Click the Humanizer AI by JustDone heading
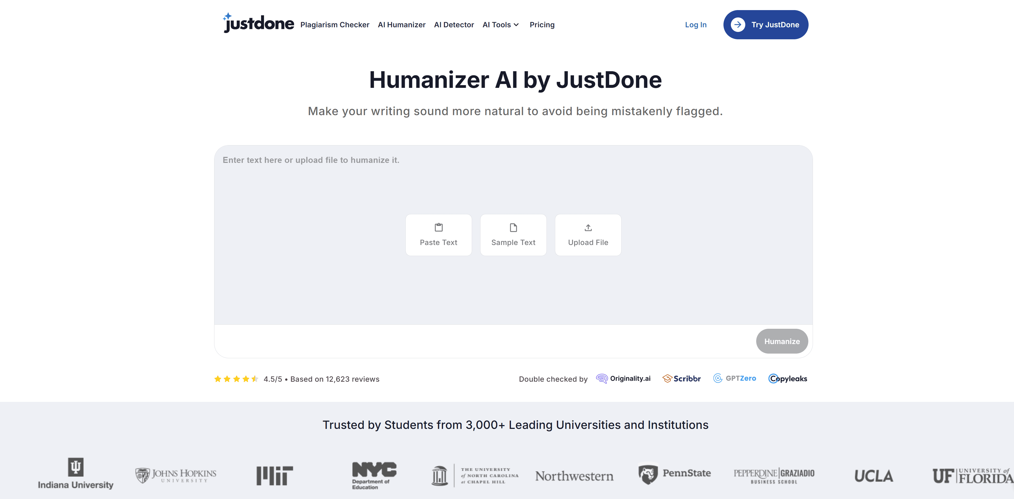Screen dimensions: 1014x499 pyautogui.click(x=515, y=80)
